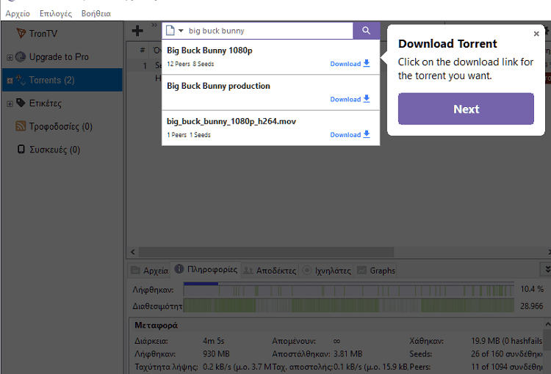551x374 pixels.
Task: Expand the Ετικέτες tree node
Action: click(x=10, y=104)
